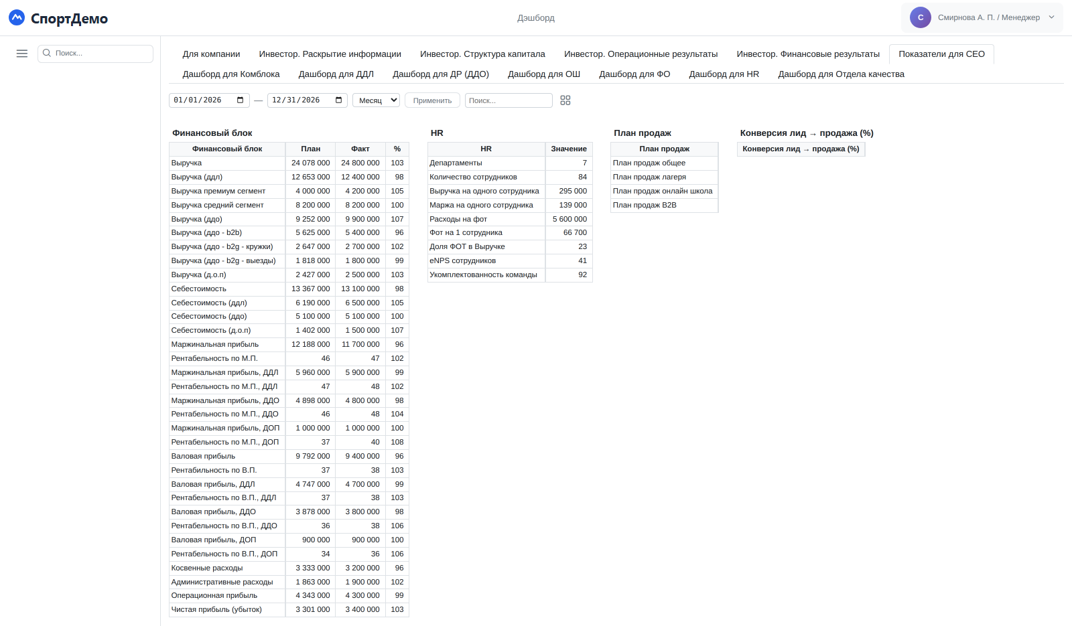Click the end date field 12/31/2026
The image size is (1072, 626).
click(x=308, y=100)
